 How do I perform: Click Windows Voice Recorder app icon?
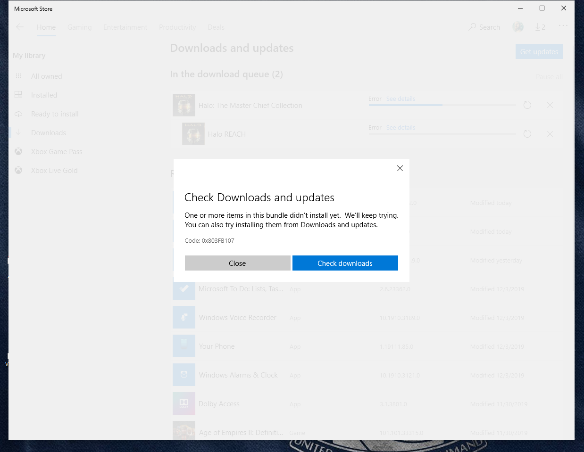click(x=184, y=317)
